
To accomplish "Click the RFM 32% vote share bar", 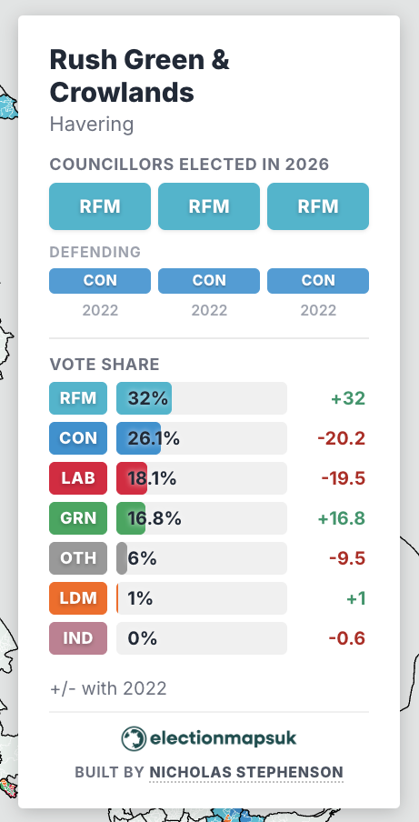I will (202, 398).
